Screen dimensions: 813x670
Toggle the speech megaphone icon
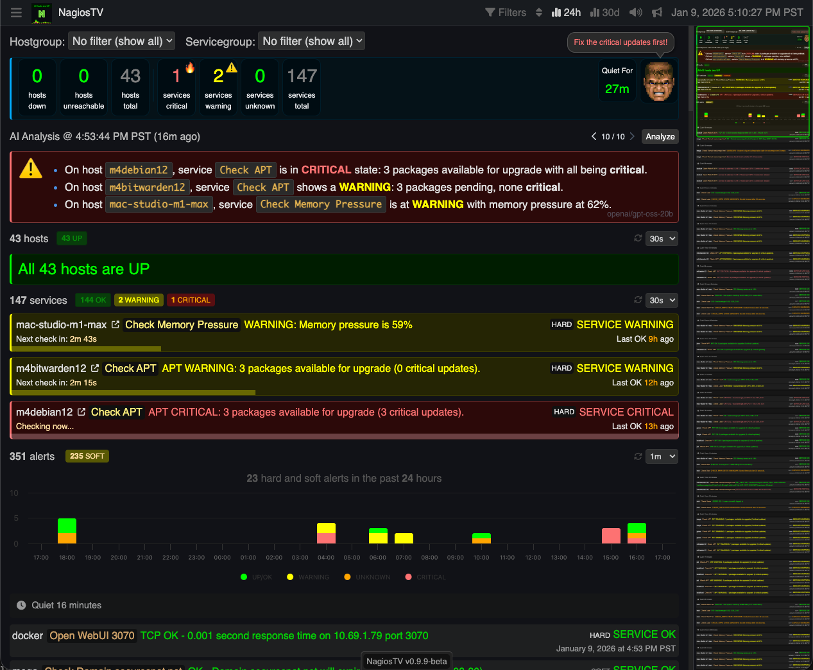point(657,13)
